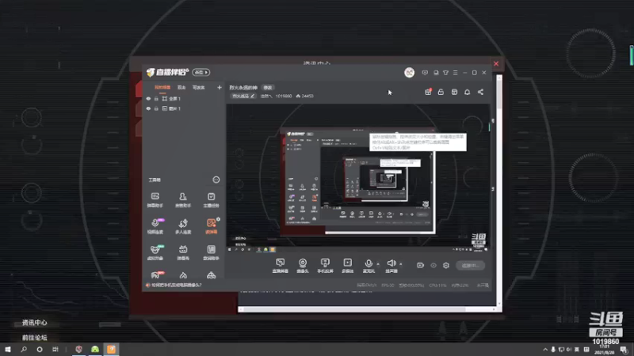634x356 pixels.
Task: Hide the 全屏 1 source with eye icon
Action: pos(148,98)
